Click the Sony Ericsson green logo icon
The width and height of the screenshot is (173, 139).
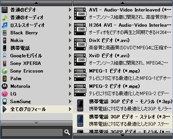coord(5,71)
